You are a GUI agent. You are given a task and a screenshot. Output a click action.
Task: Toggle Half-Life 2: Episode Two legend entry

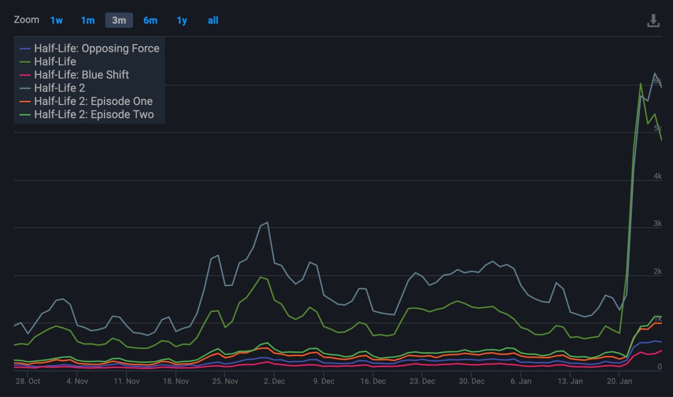click(x=86, y=114)
